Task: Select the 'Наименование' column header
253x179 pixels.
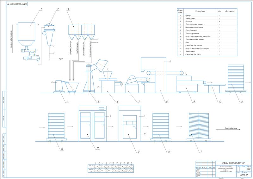Action: [200, 11]
